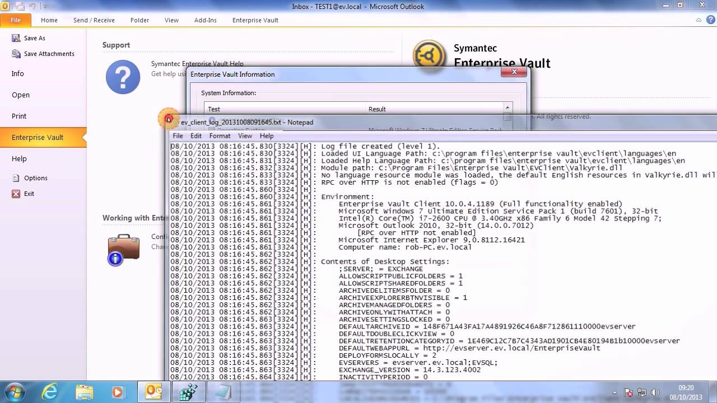
Task: Click the Symantec Enterprise Vault logo
Action: pos(429,56)
